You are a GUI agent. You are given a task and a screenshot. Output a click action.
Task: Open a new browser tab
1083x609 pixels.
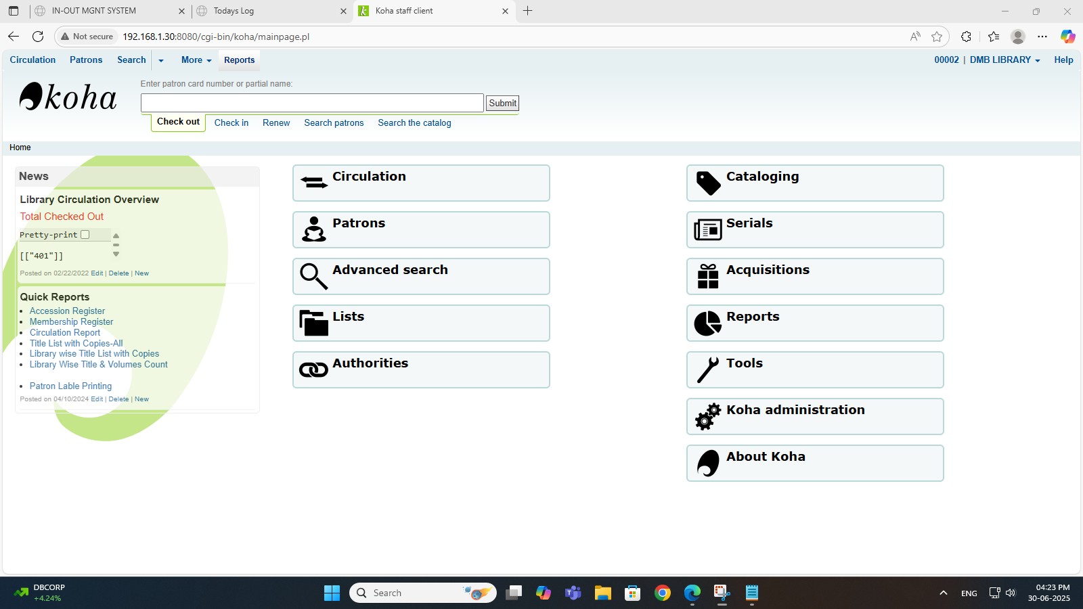[528, 11]
